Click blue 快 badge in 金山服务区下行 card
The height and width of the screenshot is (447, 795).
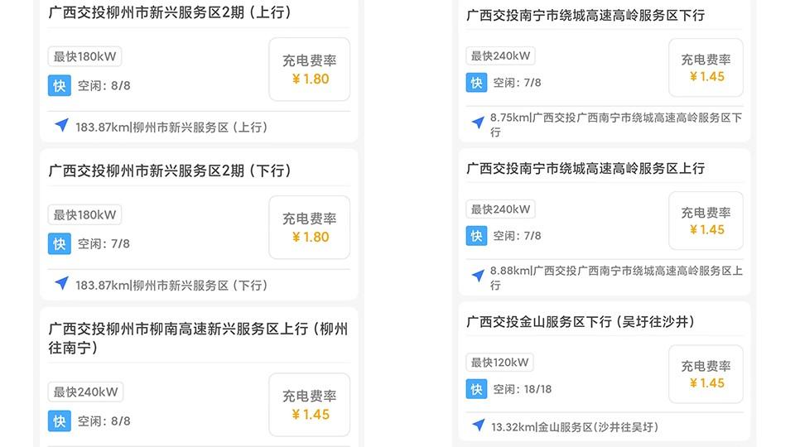(476, 389)
